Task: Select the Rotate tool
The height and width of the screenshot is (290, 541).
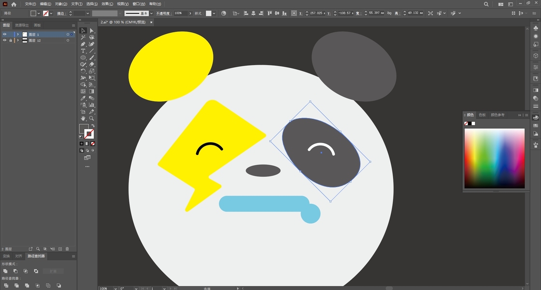Action: pyautogui.click(x=83, y=71)
